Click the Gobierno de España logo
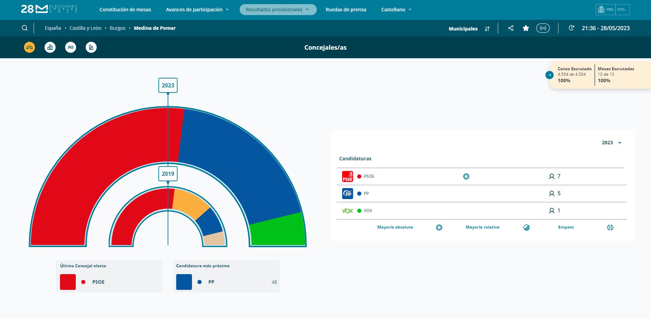This screenshot has width=651, height=319. coord(613,10)
